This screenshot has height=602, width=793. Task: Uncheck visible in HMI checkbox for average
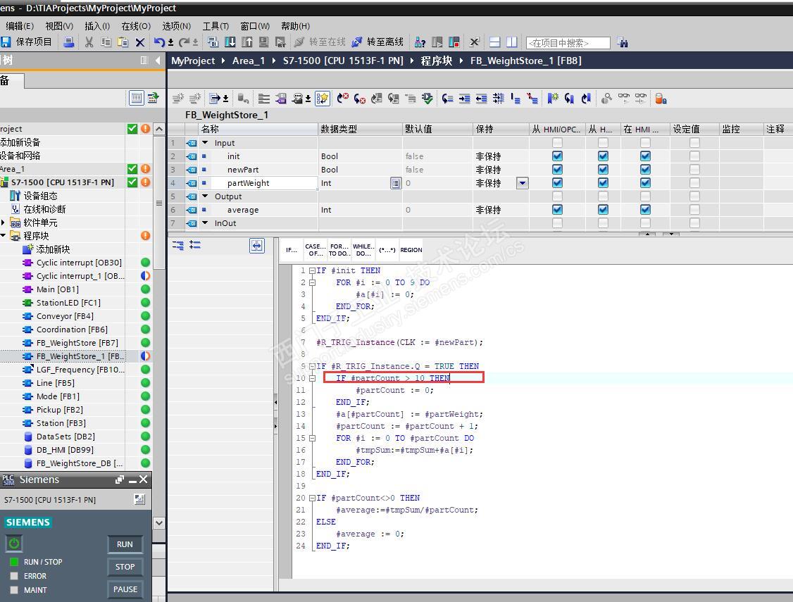tap(645, 210)
